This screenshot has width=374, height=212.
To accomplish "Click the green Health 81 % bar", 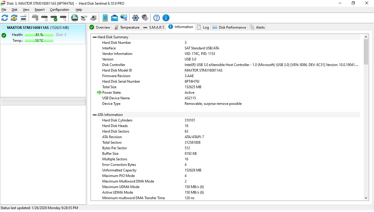I will click(39, 35).
